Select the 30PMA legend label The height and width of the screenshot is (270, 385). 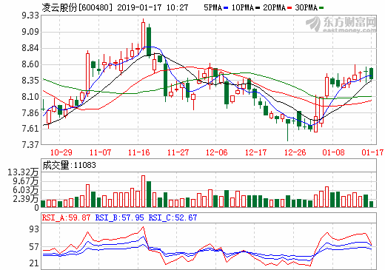click(306, 7)
